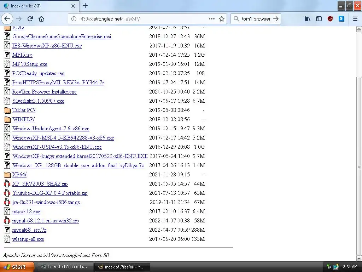
Task: Open the Tablet PC/ directory
Action: click(24, 110)
